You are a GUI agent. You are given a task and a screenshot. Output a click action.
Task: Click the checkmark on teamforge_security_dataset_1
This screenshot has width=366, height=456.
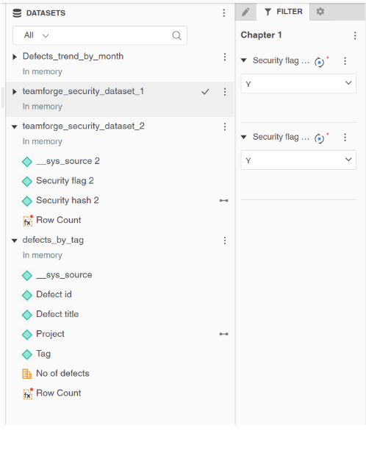point(205,92)
